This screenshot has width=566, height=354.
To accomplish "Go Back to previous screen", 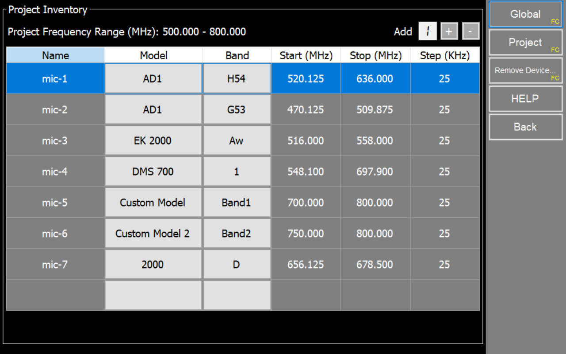I will pyautogui.click(x=526, y=127).
